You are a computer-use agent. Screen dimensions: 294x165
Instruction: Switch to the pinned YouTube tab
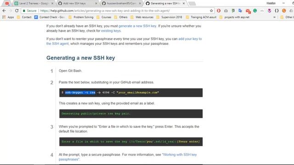(x=7, y=3)
